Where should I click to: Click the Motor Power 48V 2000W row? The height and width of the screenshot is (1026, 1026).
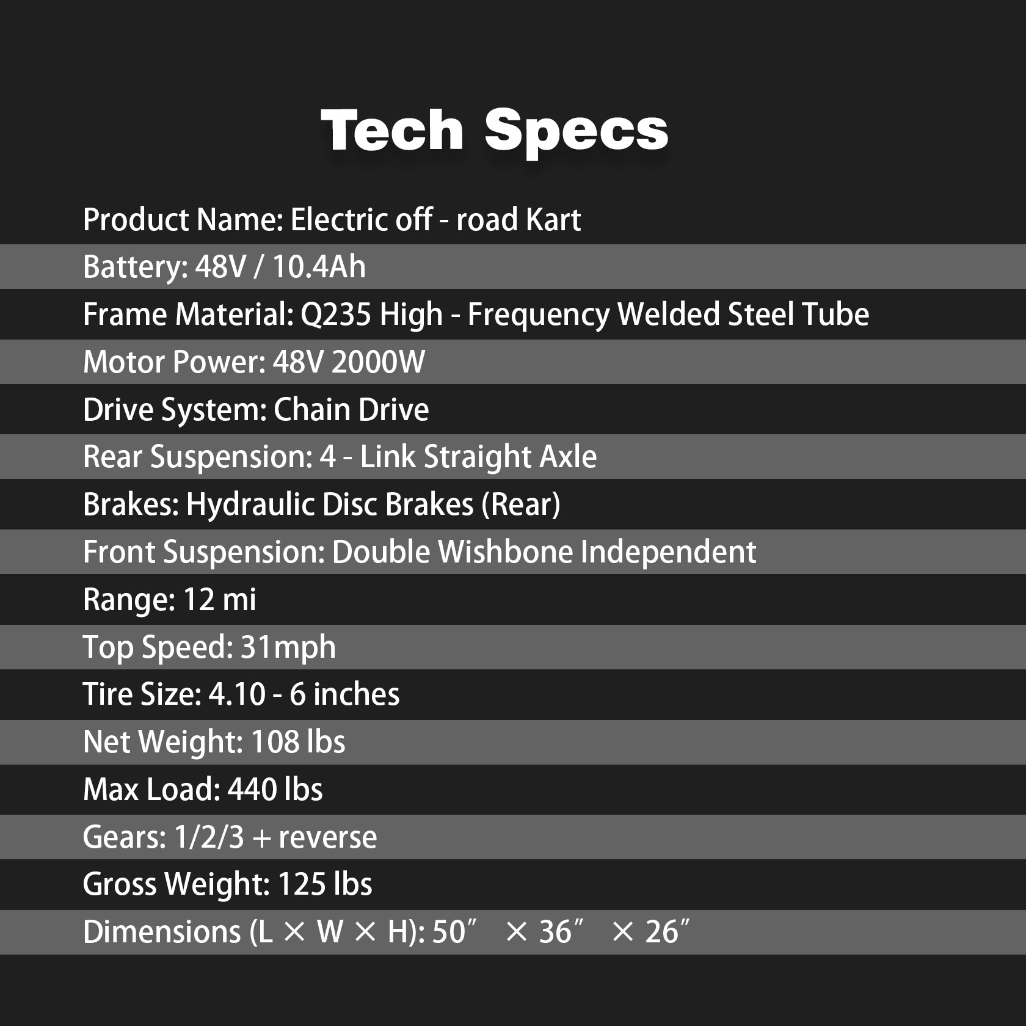tap(253, 362)
